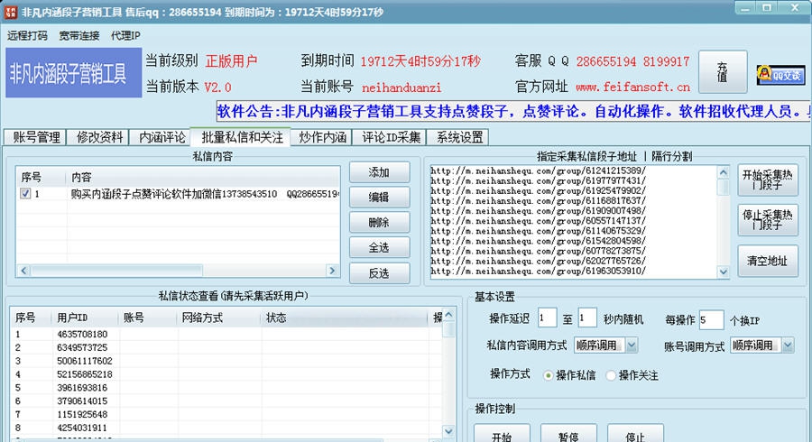Image resolution: width=812 pixels, height=442 pixels.
Task: Select the 操作私信 radio button
Action: [x=548, y=376]
